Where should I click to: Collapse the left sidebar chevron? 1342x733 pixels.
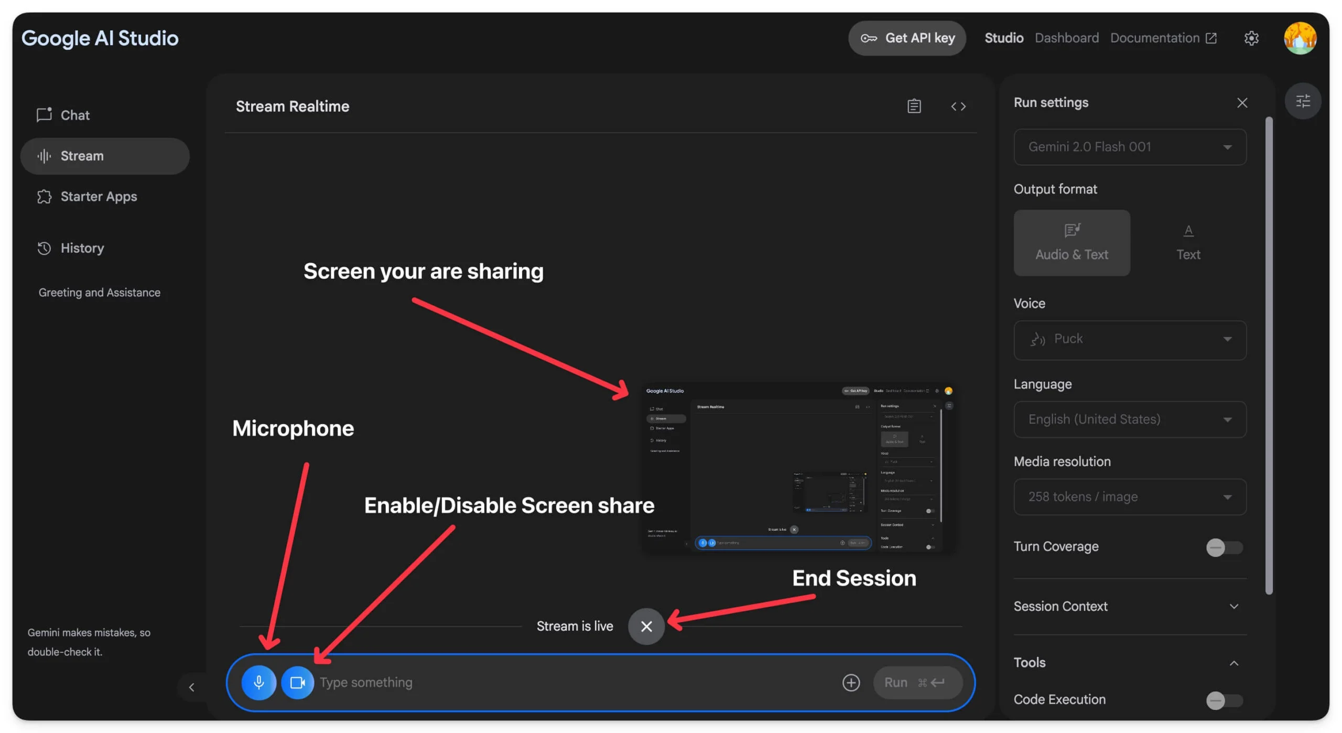191,687
